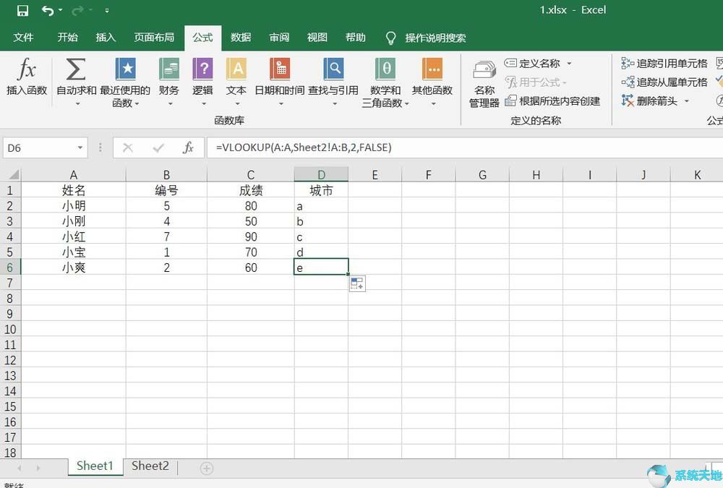Click cell containing 小爽
The height and width of the screenshot is (488, 723).
click(73, 267)
